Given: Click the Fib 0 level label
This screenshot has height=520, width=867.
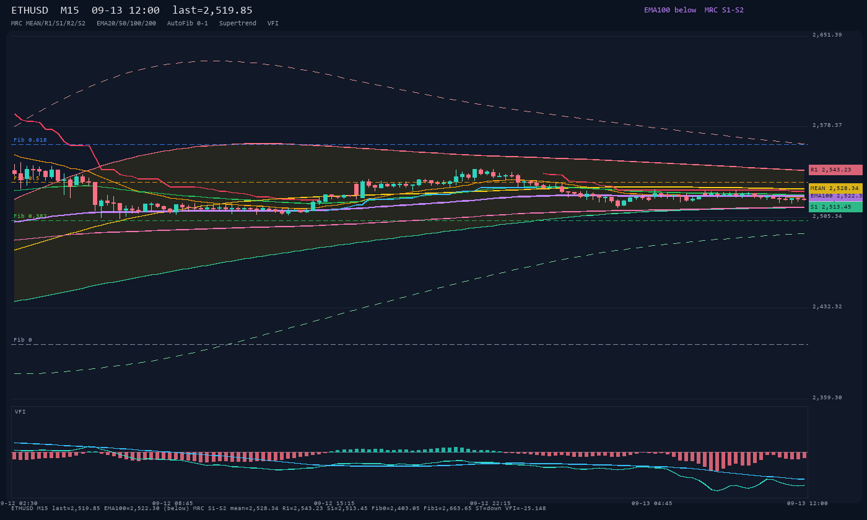Looking at the screenshot, I should (23, 340).
